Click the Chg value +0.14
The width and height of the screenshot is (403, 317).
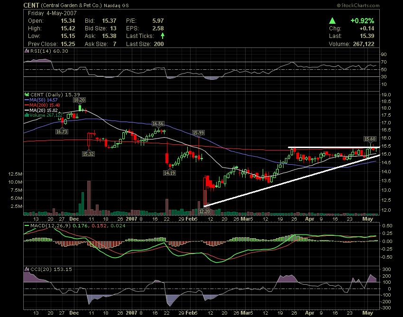coord(367,28)
